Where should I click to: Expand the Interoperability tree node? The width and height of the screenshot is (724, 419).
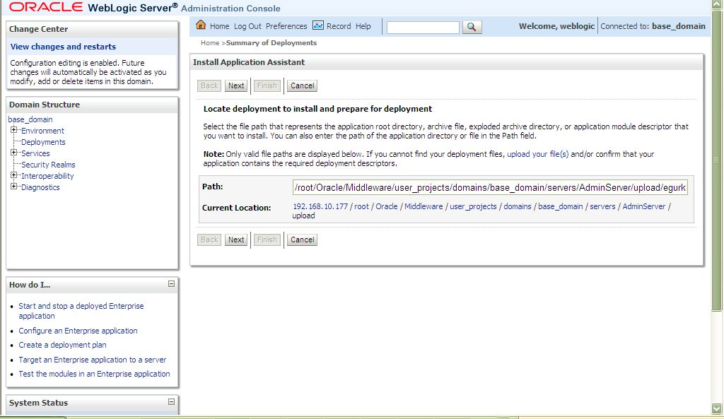[x=14, y=175]
